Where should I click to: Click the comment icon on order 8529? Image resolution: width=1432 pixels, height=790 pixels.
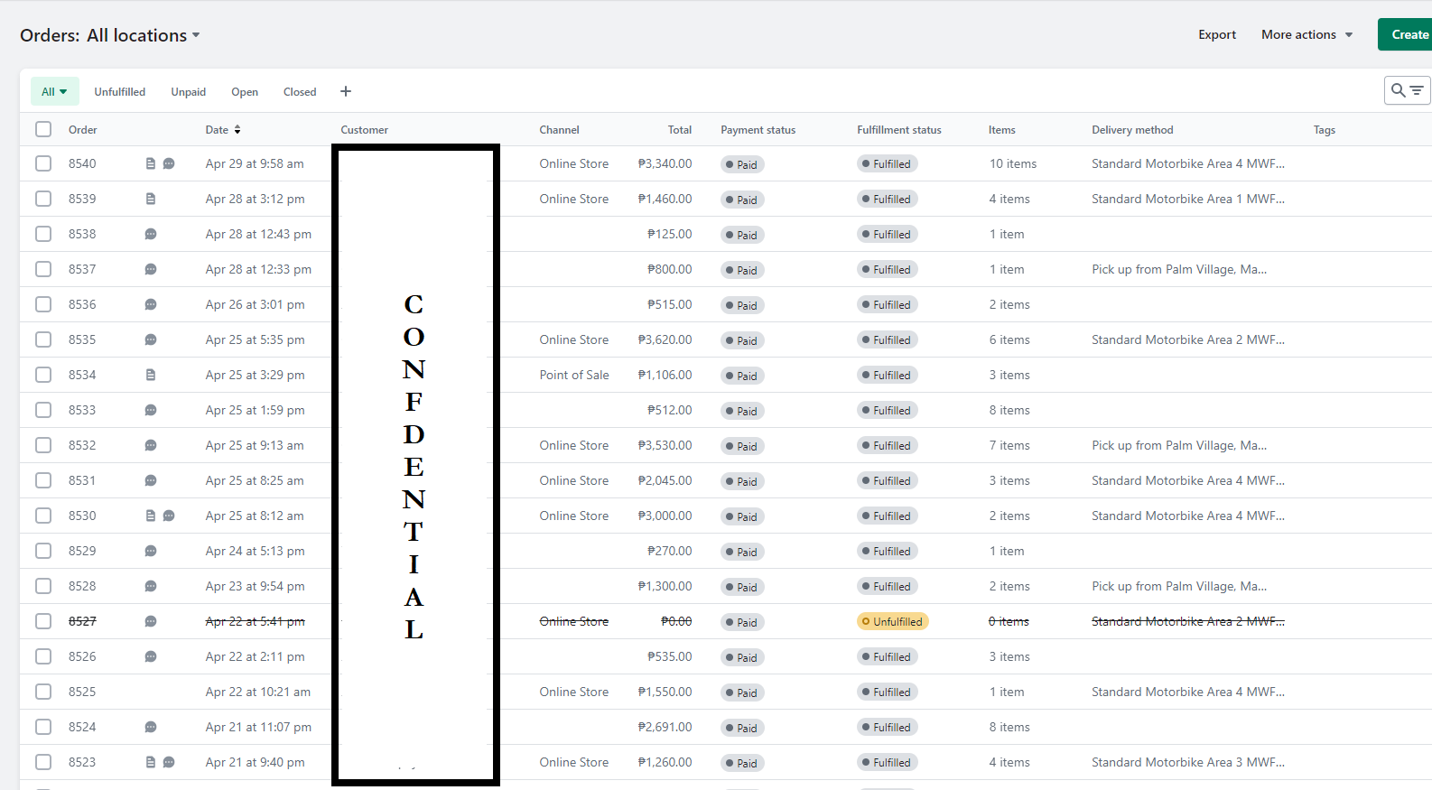coord(151,551)
